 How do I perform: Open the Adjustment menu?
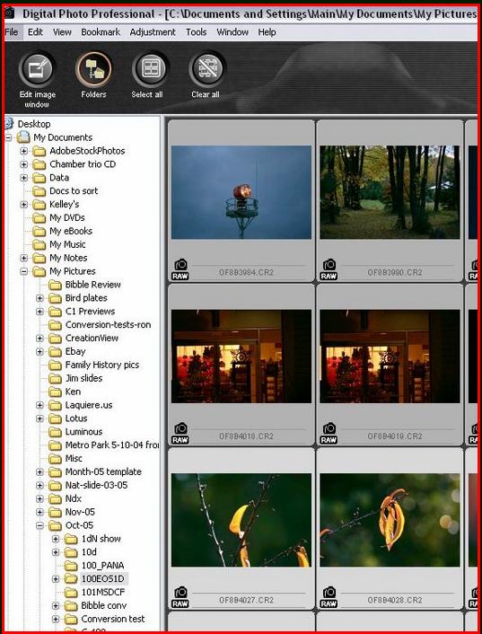tap(153, 32)
